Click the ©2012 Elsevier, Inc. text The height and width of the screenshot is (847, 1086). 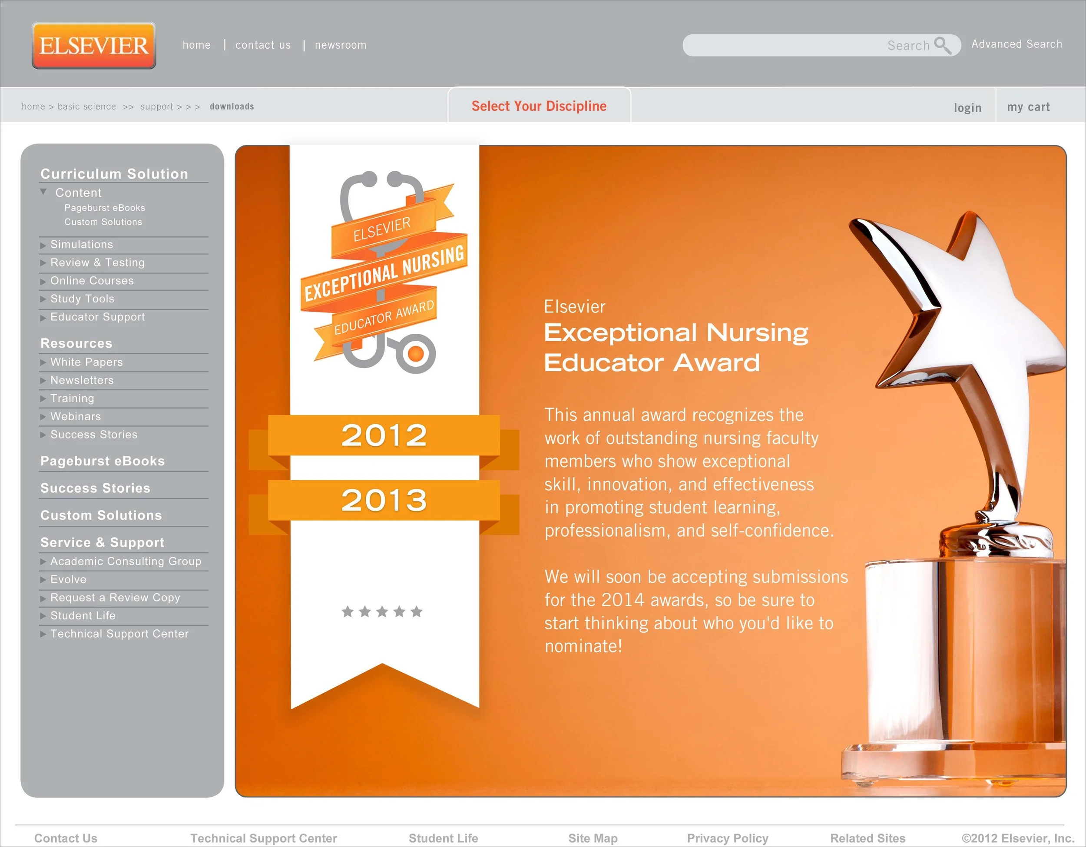pyautogui.click(x=1017, y=838)
